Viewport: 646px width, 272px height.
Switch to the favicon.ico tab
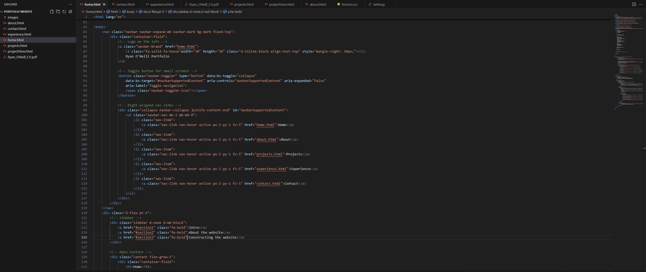coord(349,4)
